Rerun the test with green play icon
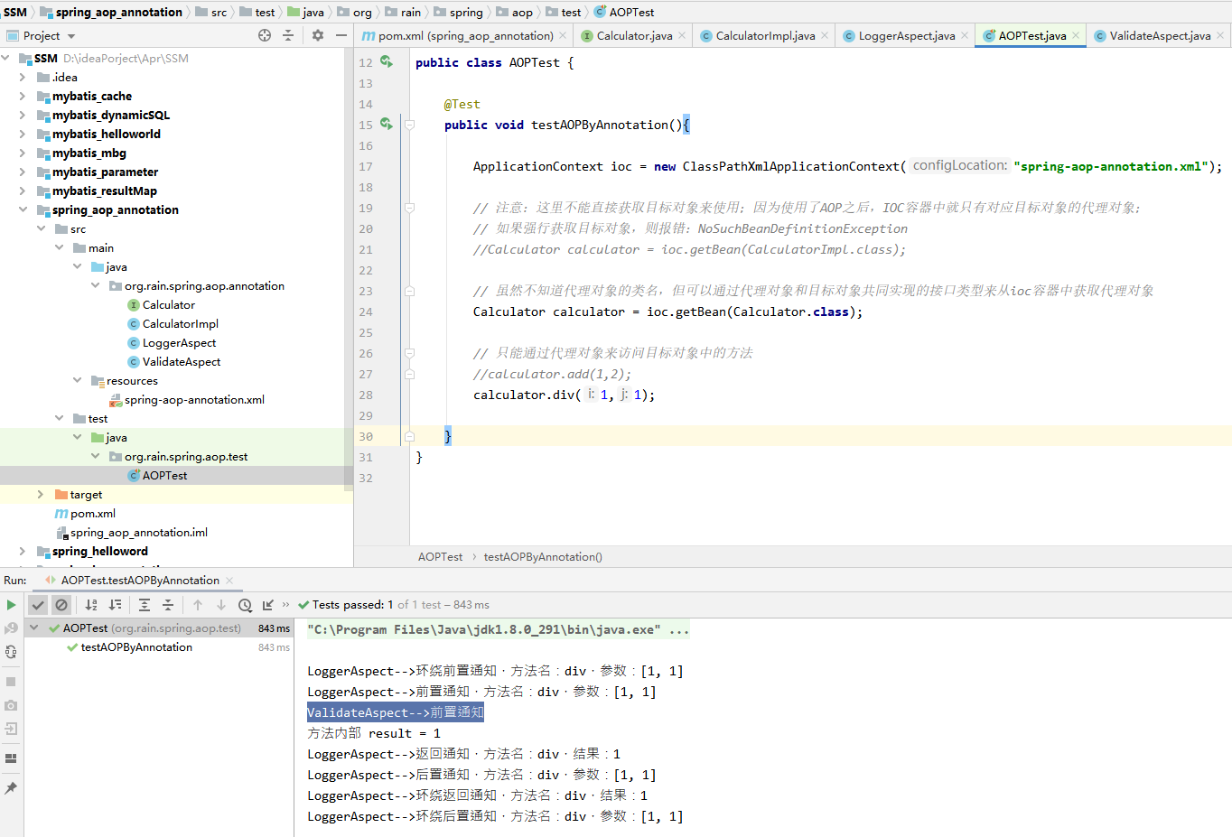The image size is (1232, 837). coord(11,605)
